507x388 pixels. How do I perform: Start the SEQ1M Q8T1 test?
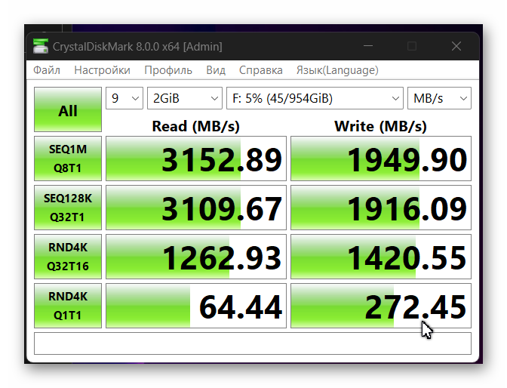68,159
